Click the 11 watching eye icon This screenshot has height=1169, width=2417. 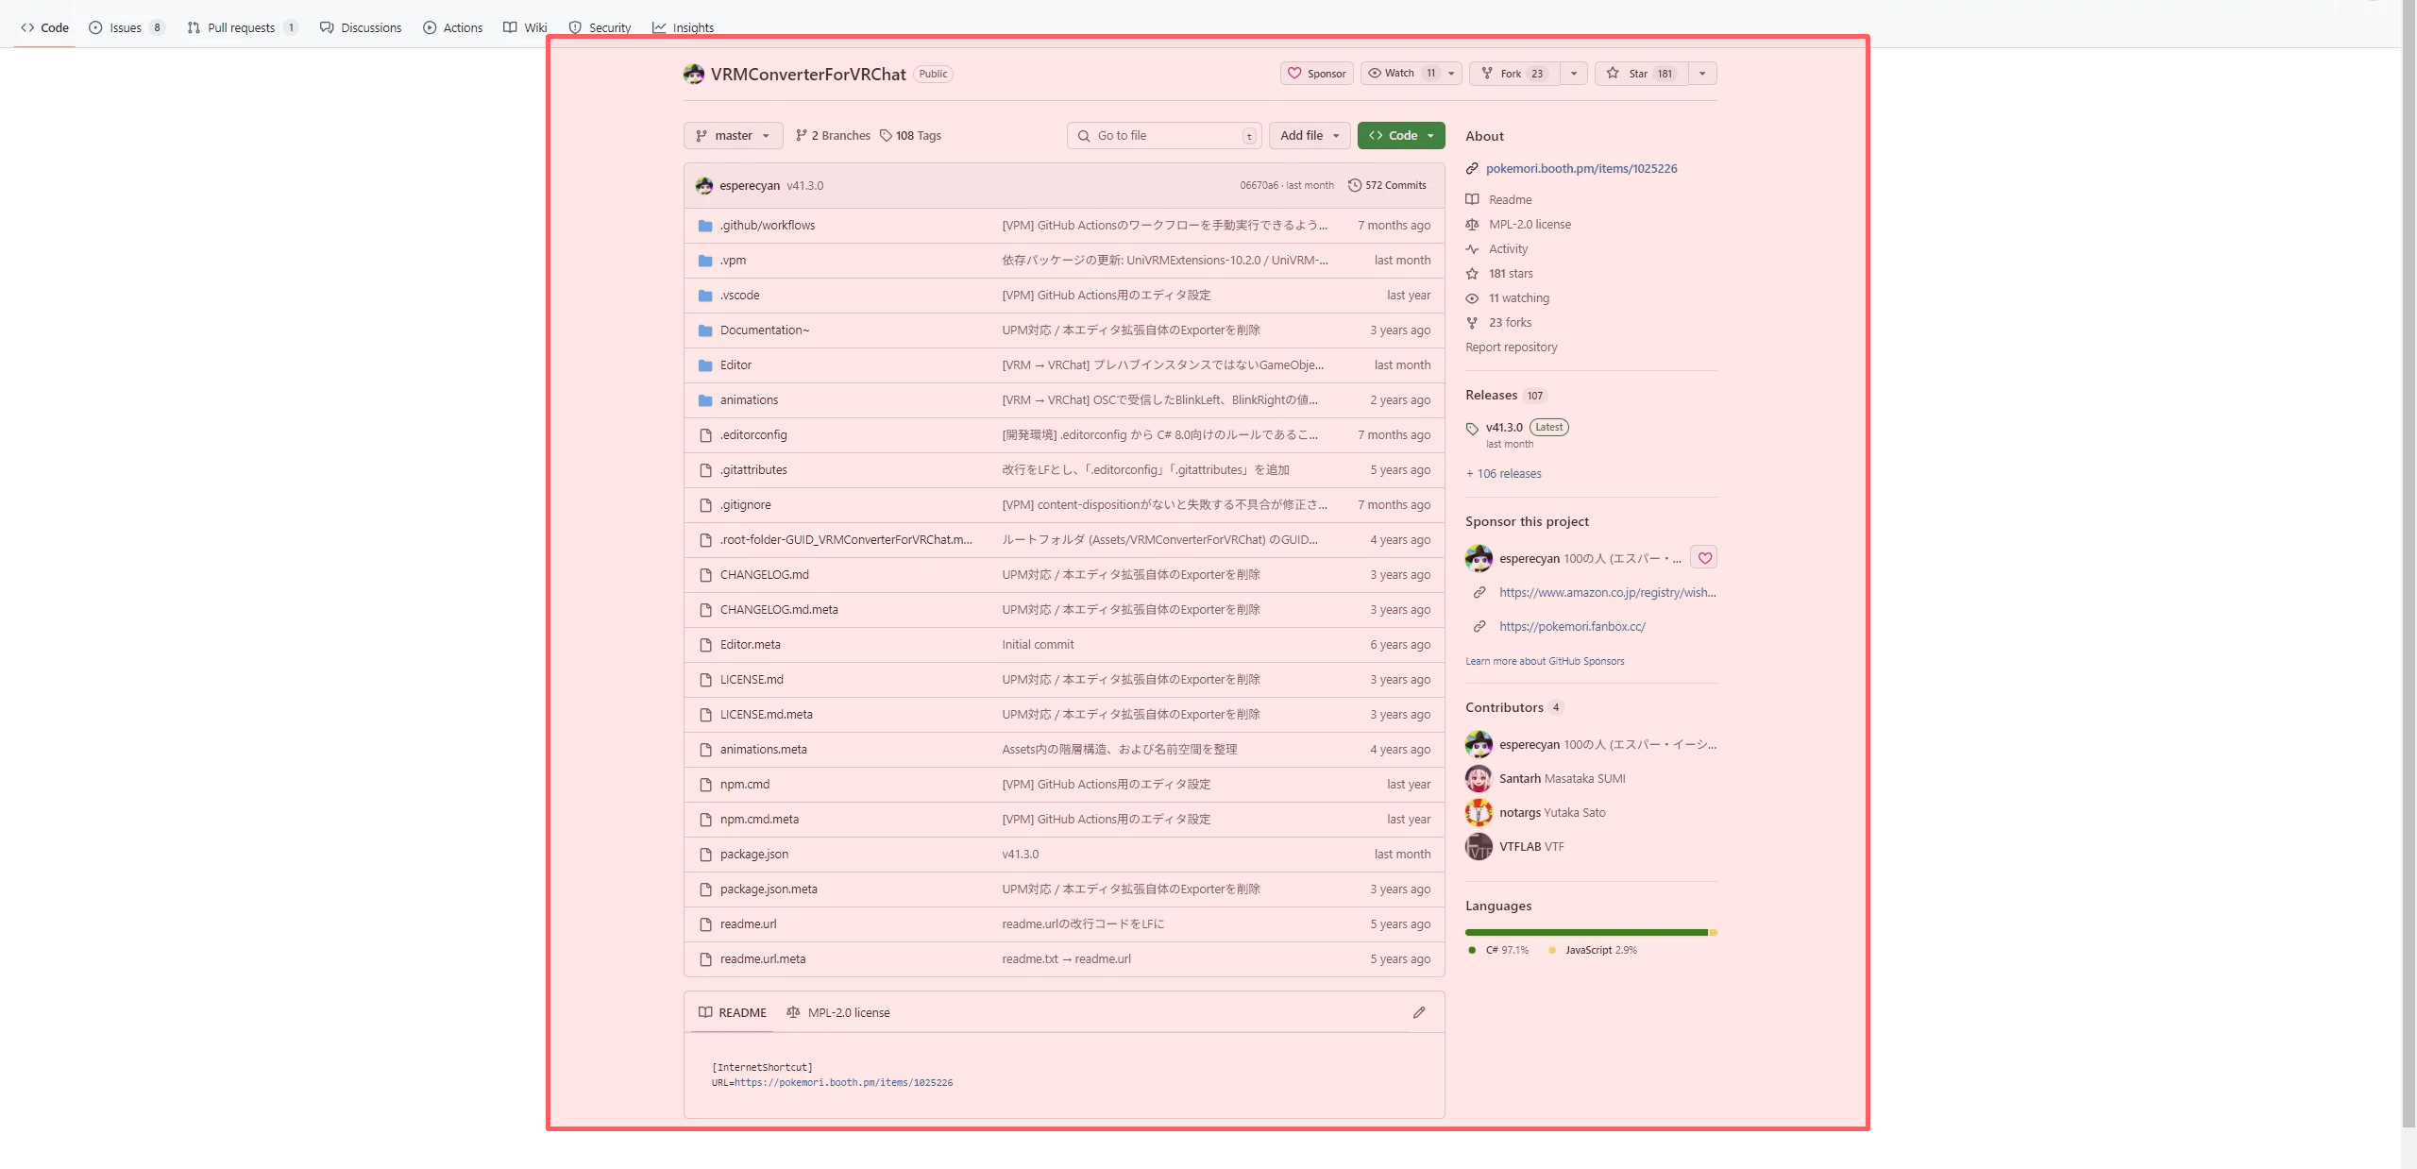[1472, 298]
